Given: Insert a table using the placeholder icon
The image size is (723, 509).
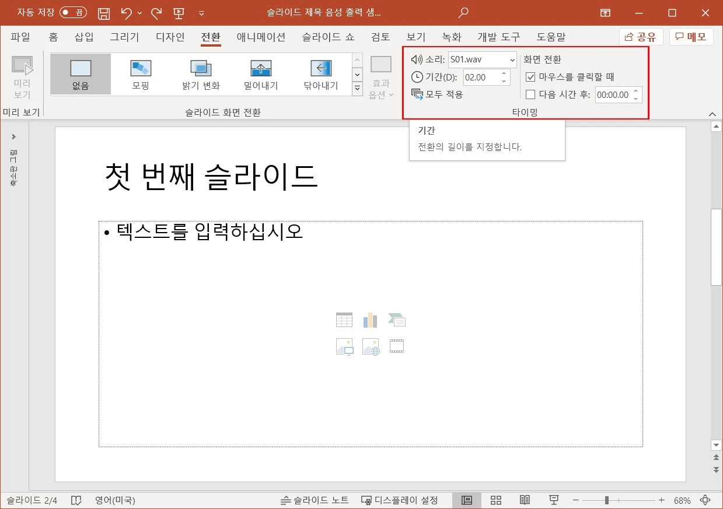Looking at the screenshot, I should click(x=344, y=319).
